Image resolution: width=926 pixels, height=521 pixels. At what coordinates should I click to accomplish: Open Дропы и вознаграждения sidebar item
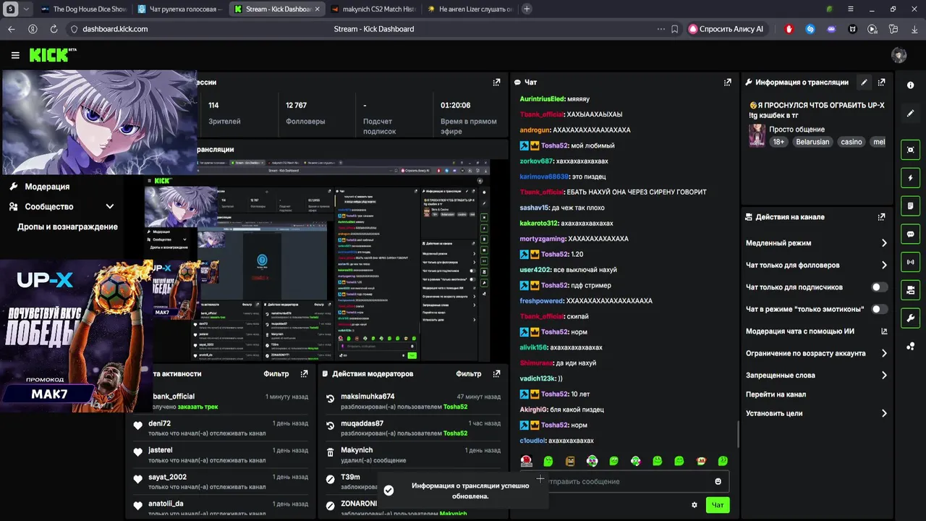(x=67, y=226)
